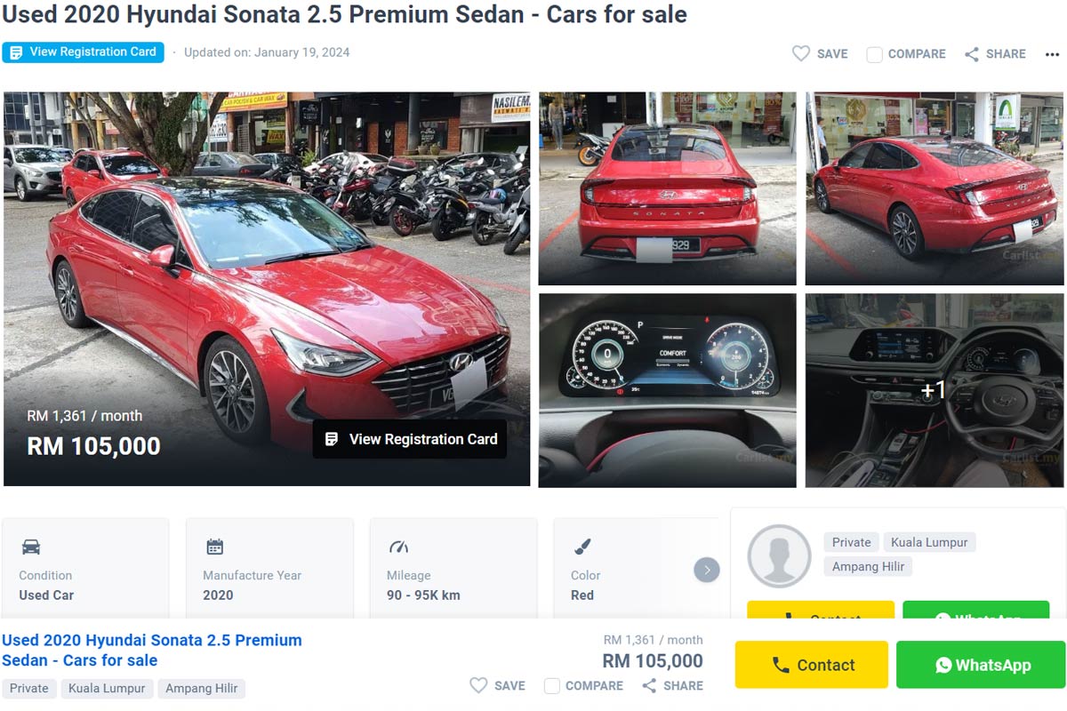Click the Mileage speedometer icon

coord(398,547)
